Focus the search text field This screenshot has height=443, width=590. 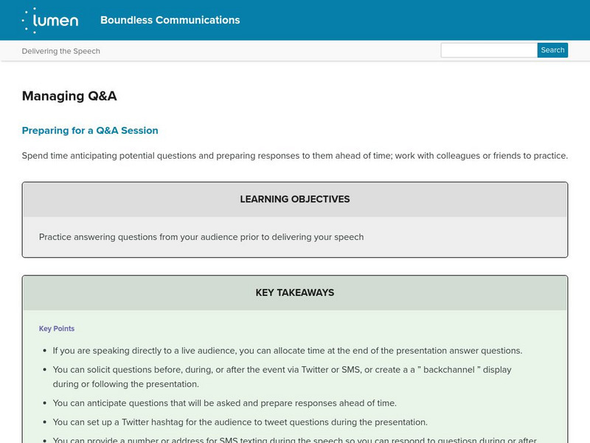point(488,50)
